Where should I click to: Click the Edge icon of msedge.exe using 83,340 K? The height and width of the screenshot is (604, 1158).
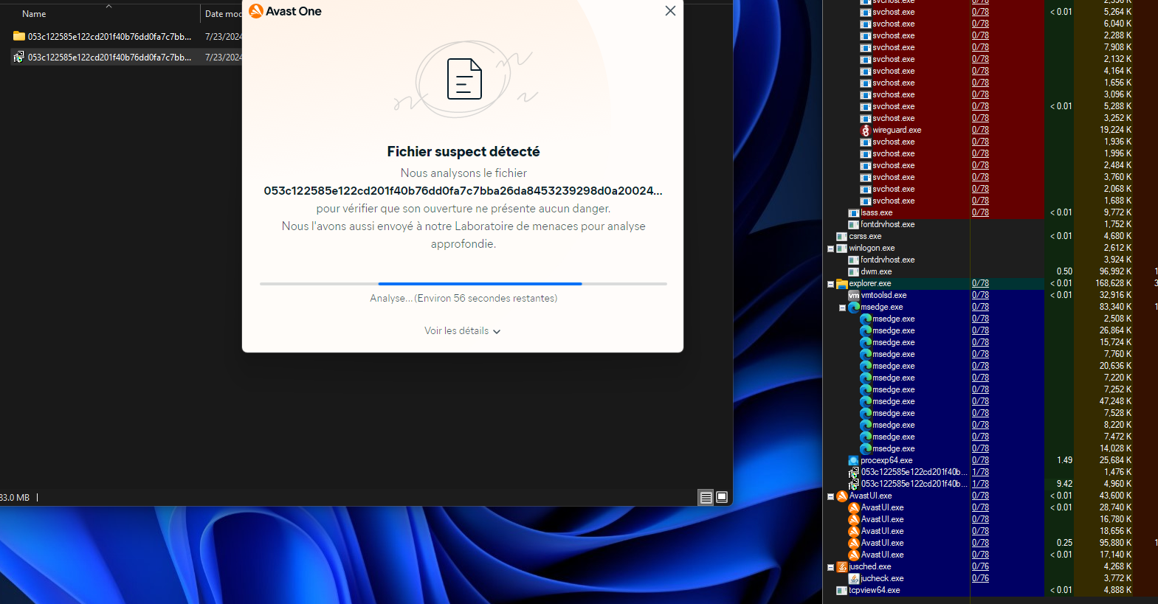pos(854,307)
